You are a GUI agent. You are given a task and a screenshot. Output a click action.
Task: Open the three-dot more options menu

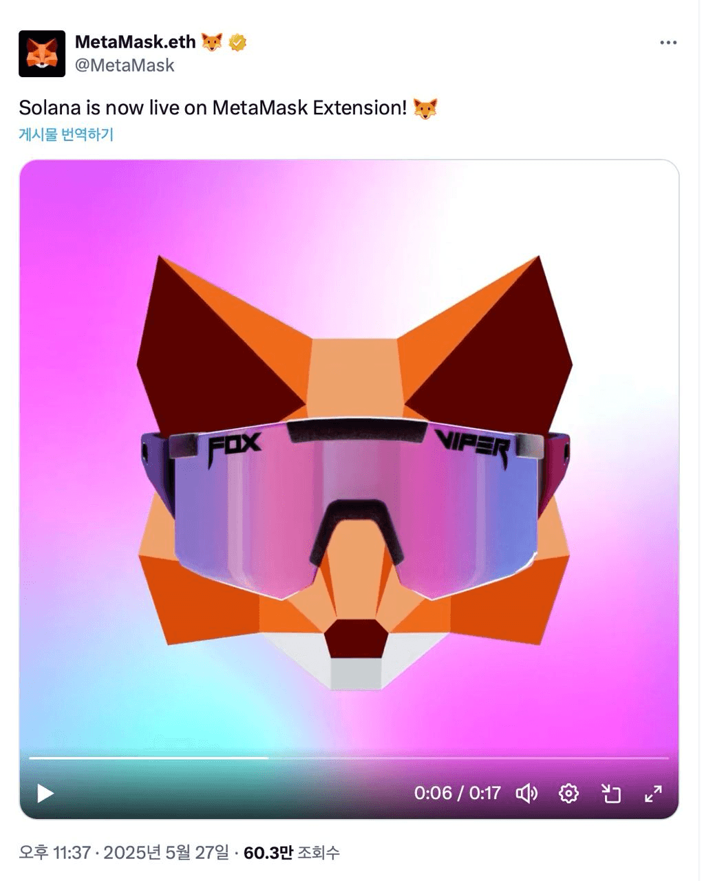coord(668,43)
